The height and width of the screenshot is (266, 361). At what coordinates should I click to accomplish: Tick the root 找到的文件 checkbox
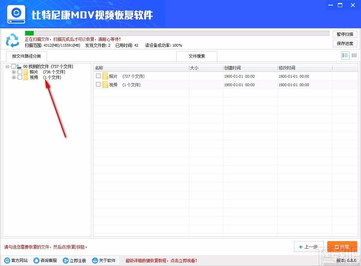tap(13, 66)
